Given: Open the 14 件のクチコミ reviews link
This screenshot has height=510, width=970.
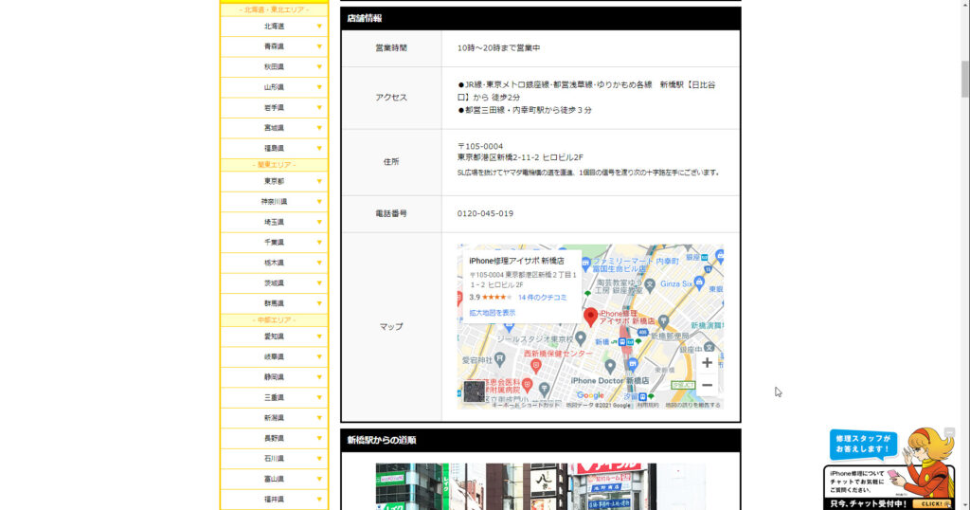Looking at the screenshot, I should pyautogui.click(x=542, y=298).
